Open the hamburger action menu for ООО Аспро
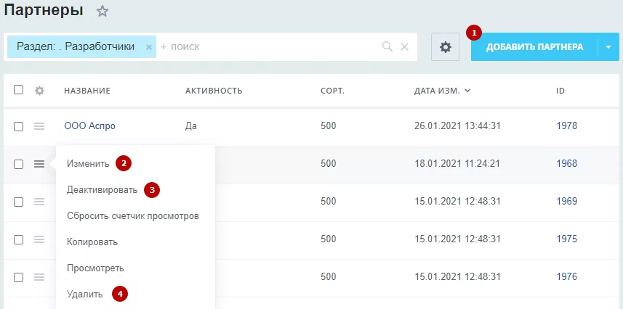 click(x=39, y=126)
